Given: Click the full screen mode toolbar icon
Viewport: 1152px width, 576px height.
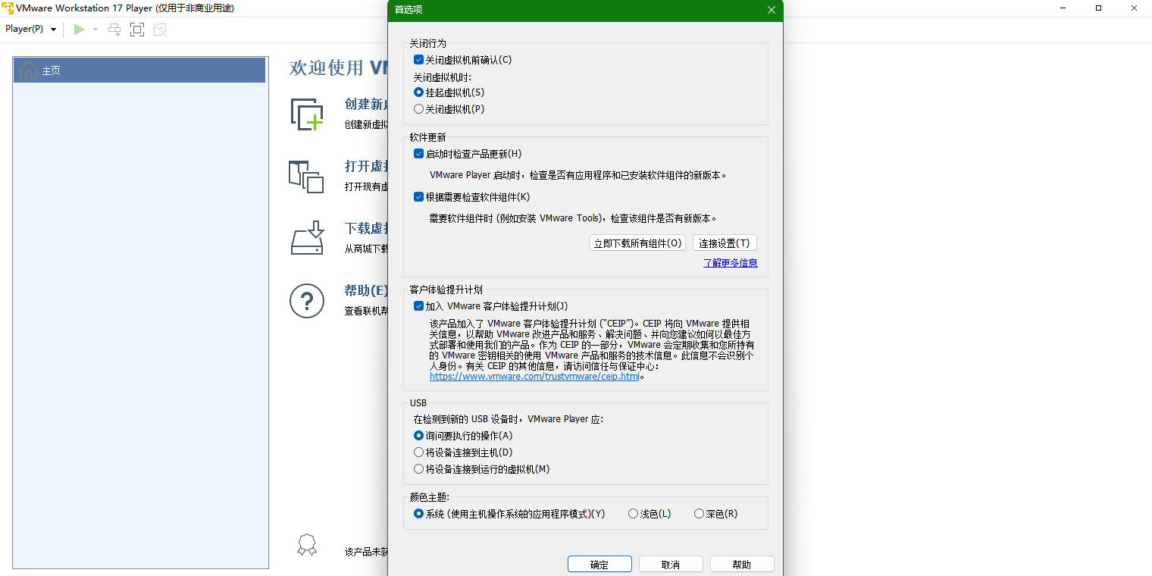Looking at the screenshot, I should tap(137, 30).
